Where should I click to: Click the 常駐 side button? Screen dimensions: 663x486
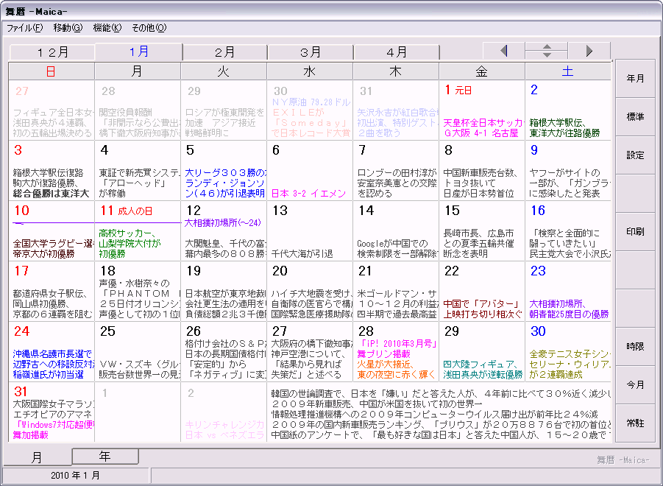(635, 423)
